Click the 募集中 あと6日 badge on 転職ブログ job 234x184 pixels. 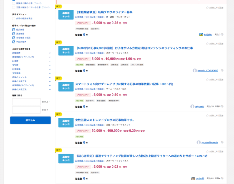tap(66, 15)
